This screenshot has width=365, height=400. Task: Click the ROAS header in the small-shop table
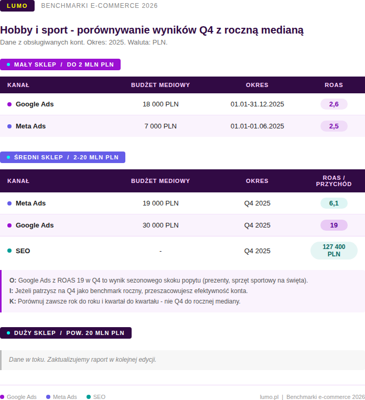(x=334, y=85)
